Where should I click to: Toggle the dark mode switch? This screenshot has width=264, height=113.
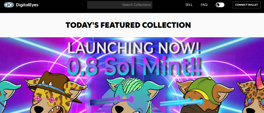point(220,5)
